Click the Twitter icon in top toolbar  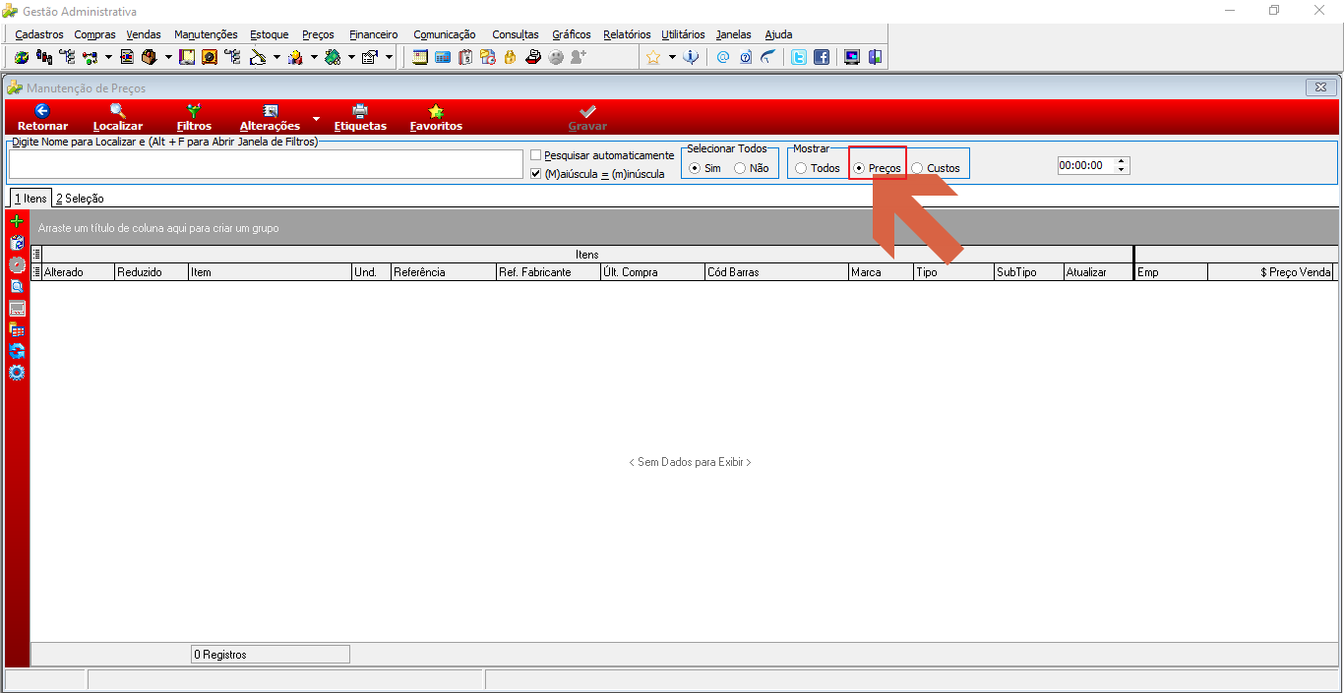(799, 57)
